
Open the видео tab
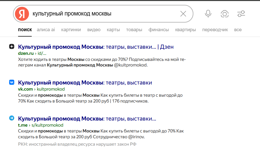[x=94, y=30]
